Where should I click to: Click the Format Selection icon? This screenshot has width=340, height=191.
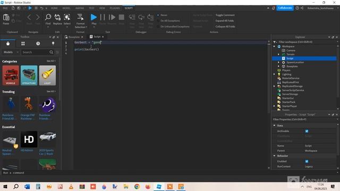tap(80, 17)
